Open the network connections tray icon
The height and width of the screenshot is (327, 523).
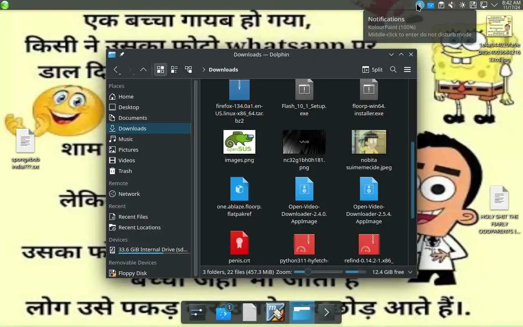click(x=483, y=5)
